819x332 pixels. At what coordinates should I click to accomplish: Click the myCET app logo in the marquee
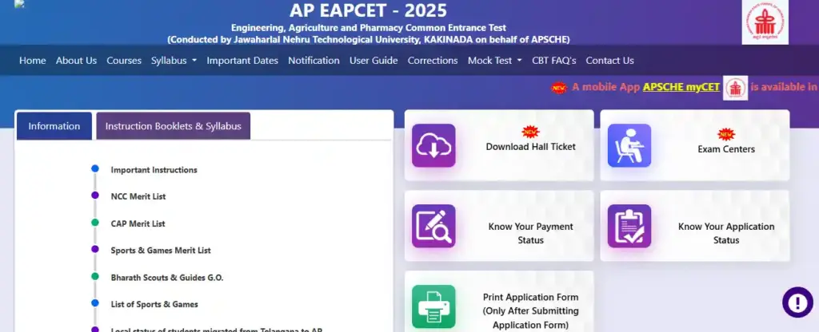point(735,88)
